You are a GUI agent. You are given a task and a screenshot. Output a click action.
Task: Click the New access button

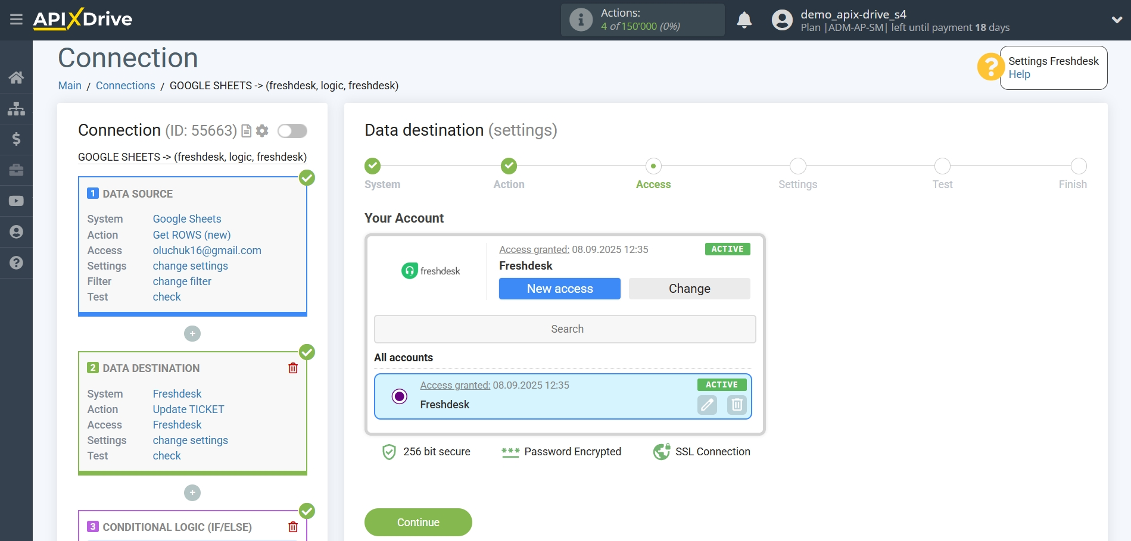(560, 289)
